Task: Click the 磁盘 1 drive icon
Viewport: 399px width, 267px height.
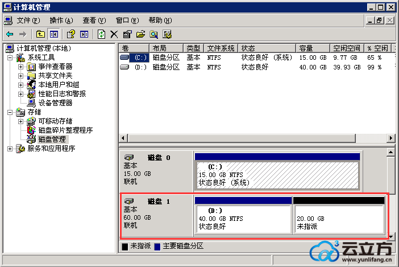Action: click(129, 202)
